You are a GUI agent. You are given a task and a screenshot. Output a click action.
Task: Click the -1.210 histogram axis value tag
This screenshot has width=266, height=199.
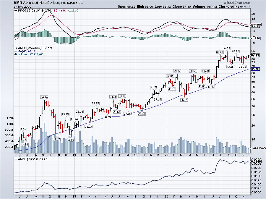[255, 38]
